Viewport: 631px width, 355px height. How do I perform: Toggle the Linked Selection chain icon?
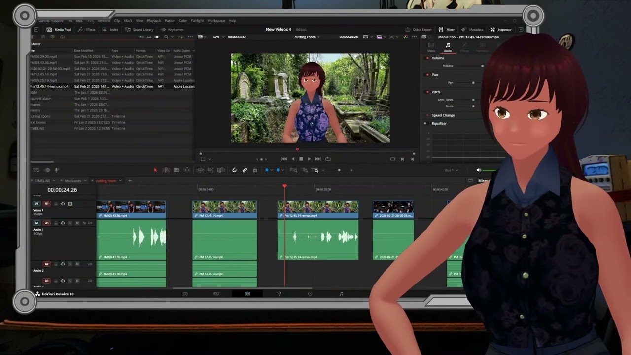245,170
